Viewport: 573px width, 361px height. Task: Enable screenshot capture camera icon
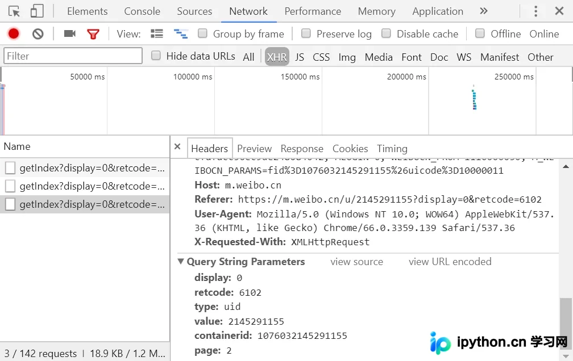(x=70, y=34)
